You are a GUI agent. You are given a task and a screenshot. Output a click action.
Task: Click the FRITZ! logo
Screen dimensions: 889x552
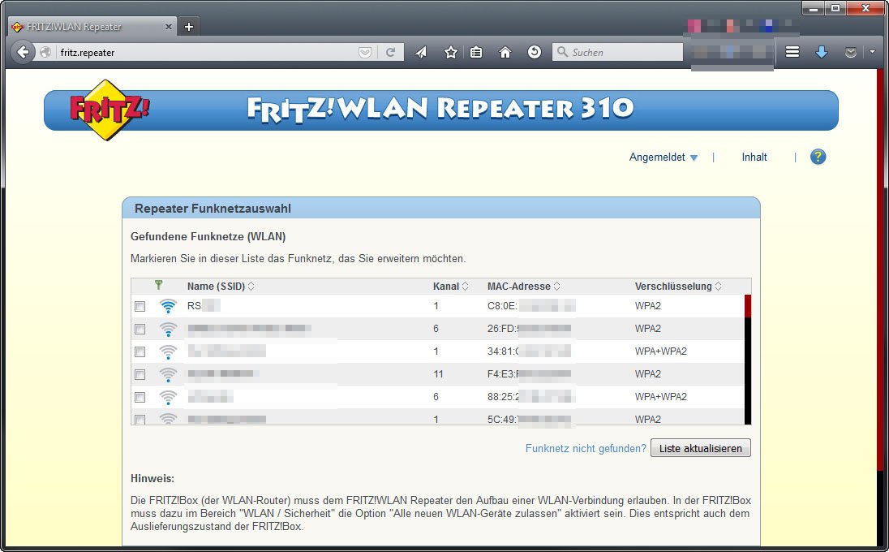109,109
